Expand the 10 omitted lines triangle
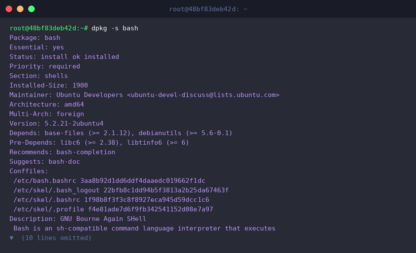The image size is (416, 253). (11, 238)
